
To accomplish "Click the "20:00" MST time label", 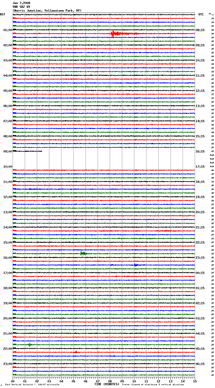I will click(8, 318).
